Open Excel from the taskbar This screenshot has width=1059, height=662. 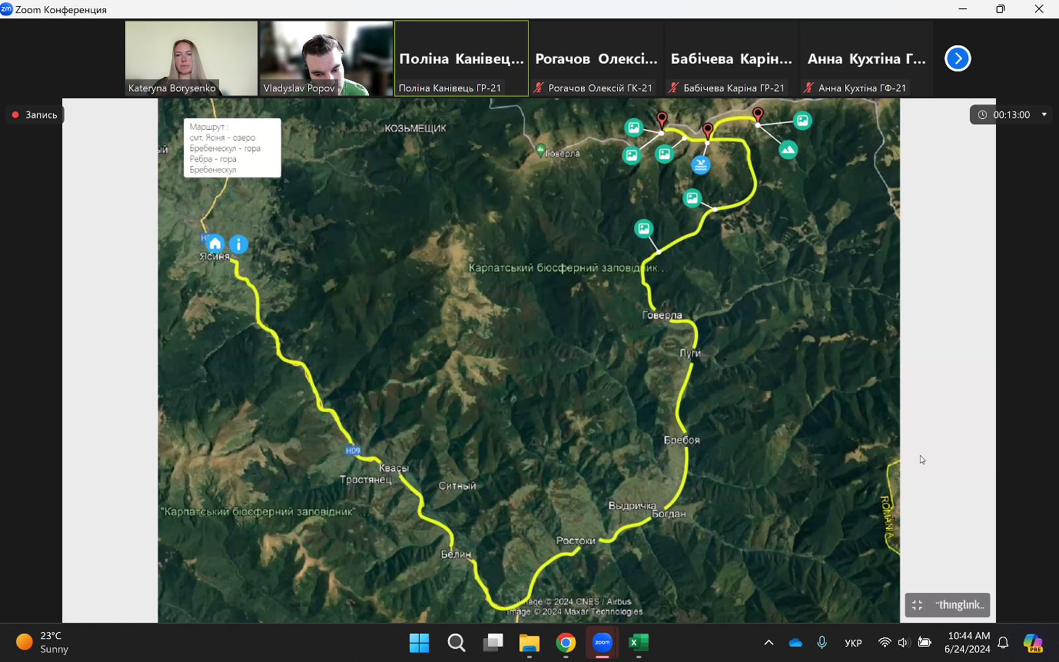click(638, 642)
